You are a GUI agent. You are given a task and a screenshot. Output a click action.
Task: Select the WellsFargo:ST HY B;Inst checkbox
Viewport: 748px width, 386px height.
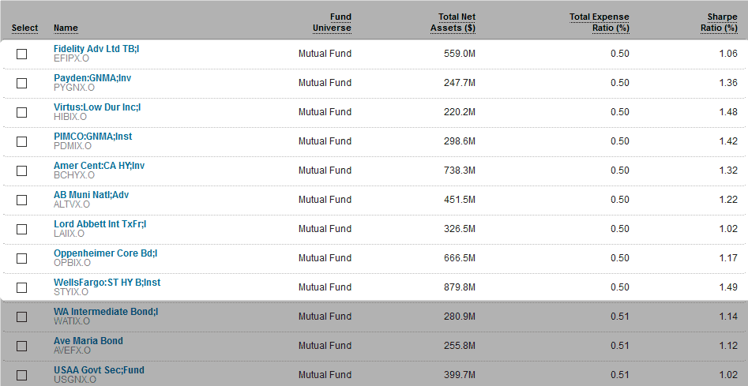tap(21, 287)
